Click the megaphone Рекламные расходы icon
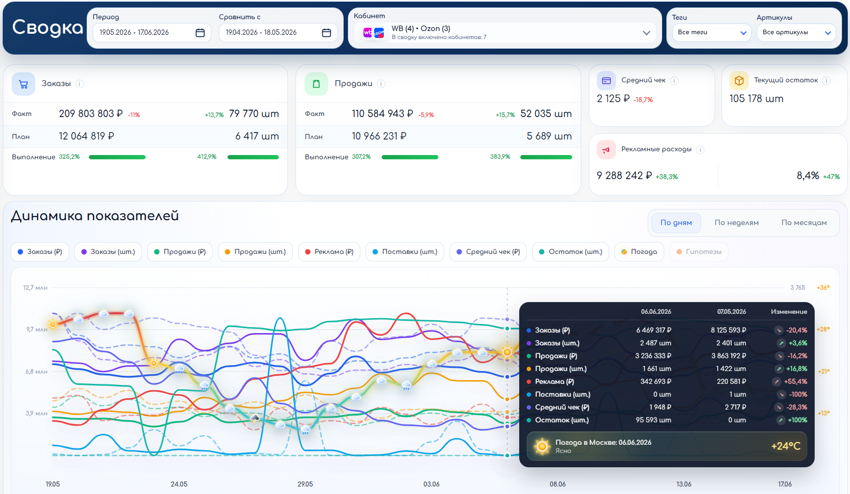The image size is (850, 494). click(606, 150)
